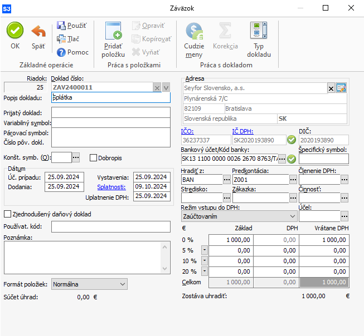Viewport: 364px width, 336px height.
Task: Enable Zjednodušený daňový doklad checkbox
Action: pos(7,214)
